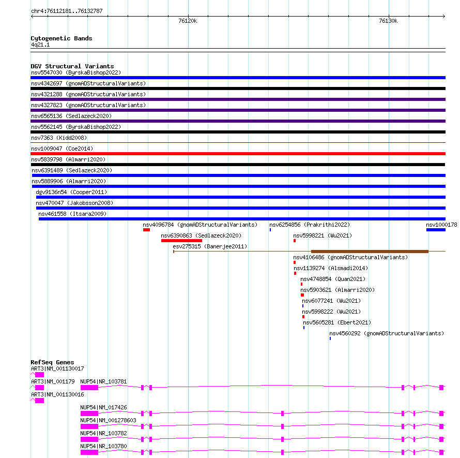
Task: Select nsv6565136 (Sedlazeck2020) variant label
Action: click(x=71, y=116)
